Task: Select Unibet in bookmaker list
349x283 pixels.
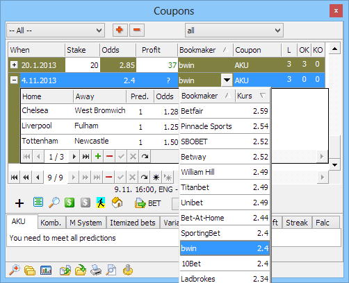Action: tap(225, 203)
